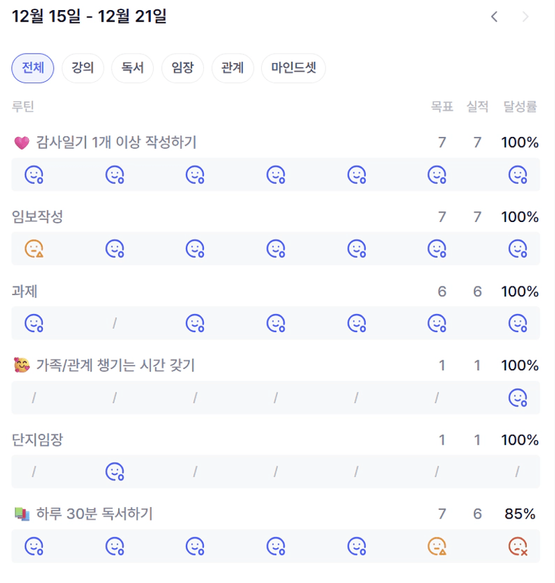Advance to next week with right chevron
Image resolution: width=555 pixels, height=583 pixels.
pyautogui.click(x=525, y=17)
